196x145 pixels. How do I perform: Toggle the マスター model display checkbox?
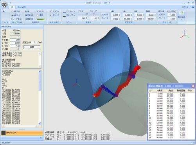[50, 11]
